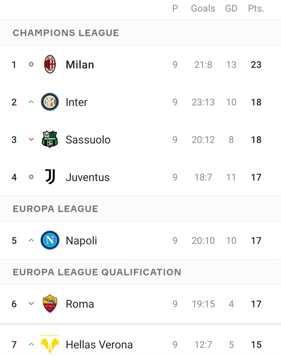Open the Juventus team name link

(x=88, y=177)
